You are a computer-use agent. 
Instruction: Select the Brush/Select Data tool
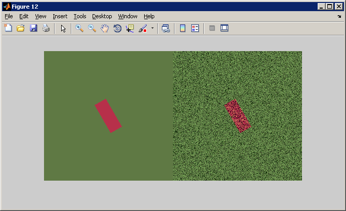click(x=143, y=28)
